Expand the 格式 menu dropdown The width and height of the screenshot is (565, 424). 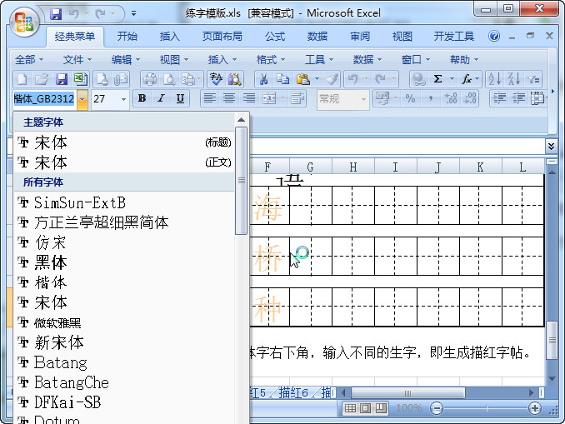point(271,59)
